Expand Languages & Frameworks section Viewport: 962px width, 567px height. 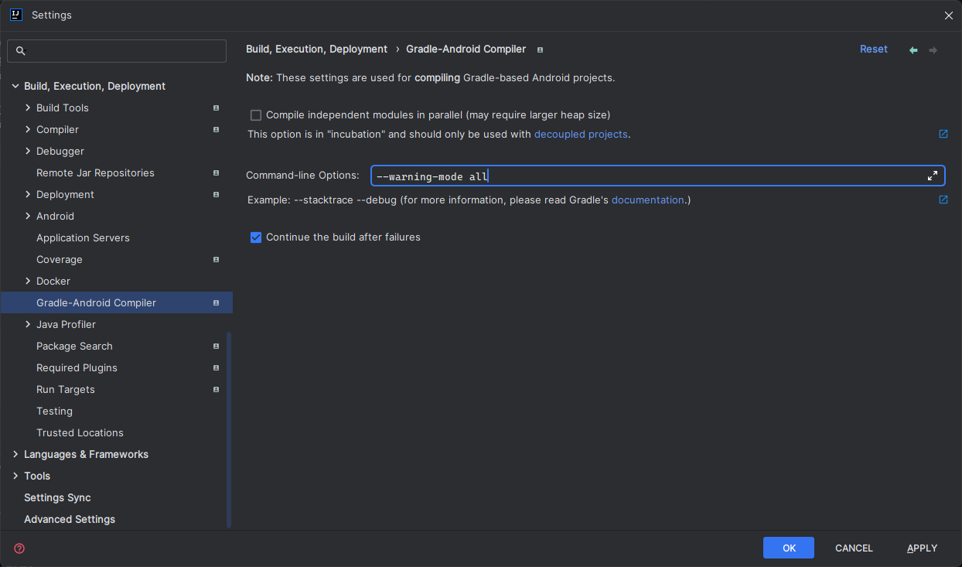click(x=15, y=454)
